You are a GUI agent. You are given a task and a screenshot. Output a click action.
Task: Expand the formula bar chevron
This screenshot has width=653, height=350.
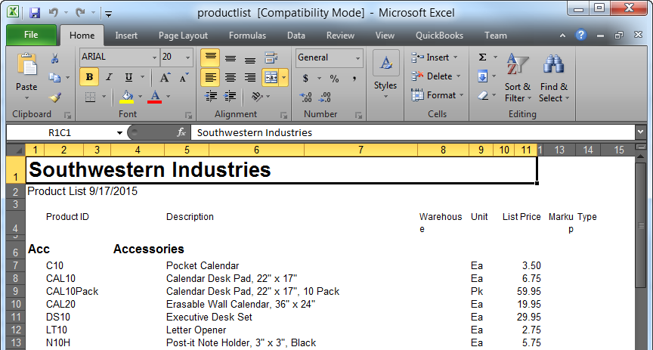click(x=640, y=132)
